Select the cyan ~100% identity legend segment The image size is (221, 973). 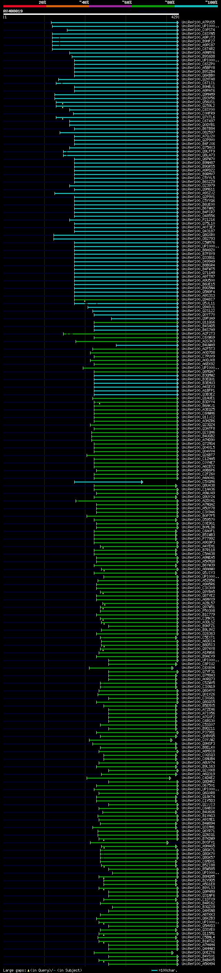(196, 6)
